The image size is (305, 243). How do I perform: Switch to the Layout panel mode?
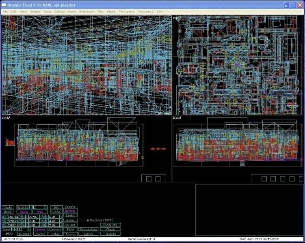pyautogui.click(x=55, y=229)
